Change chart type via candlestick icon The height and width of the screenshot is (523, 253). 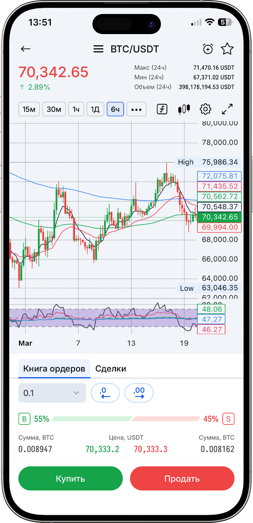[184, 109]
